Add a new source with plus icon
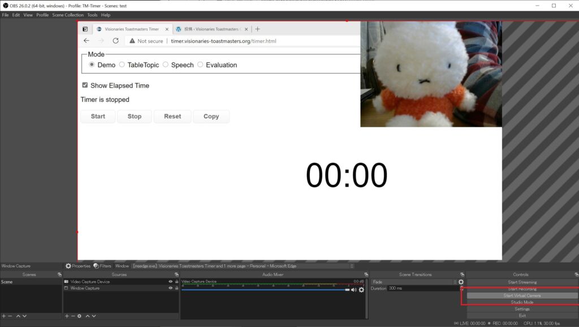579x327 pixels. coord(67,316)
